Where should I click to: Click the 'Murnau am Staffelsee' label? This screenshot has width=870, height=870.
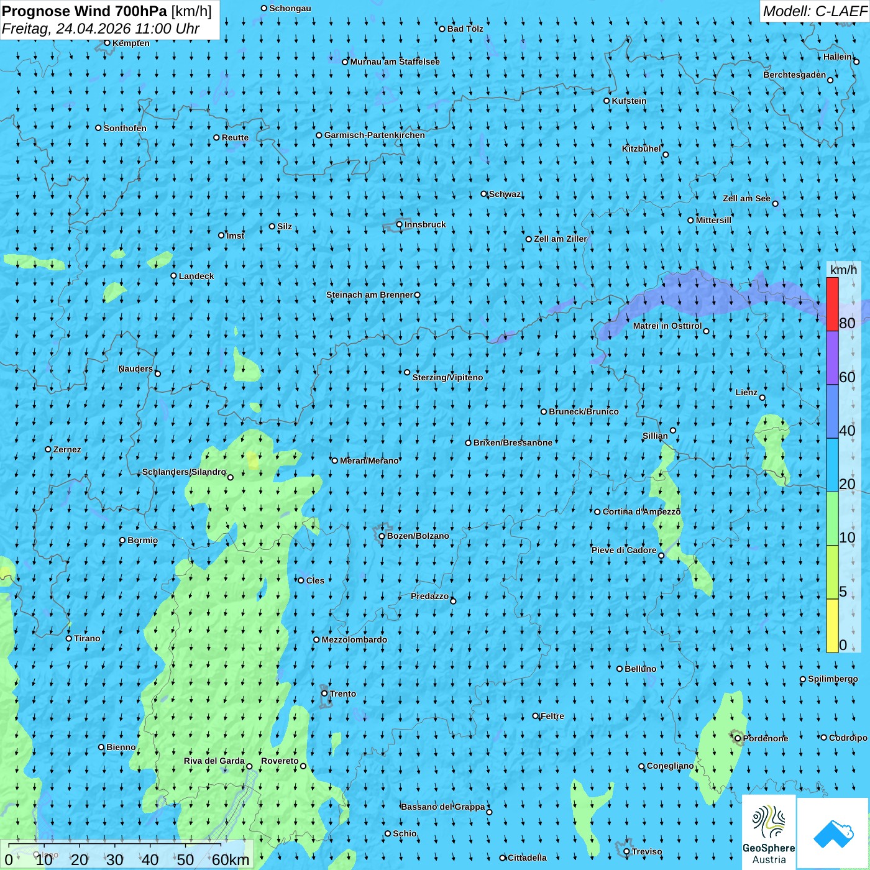point(395,62)
